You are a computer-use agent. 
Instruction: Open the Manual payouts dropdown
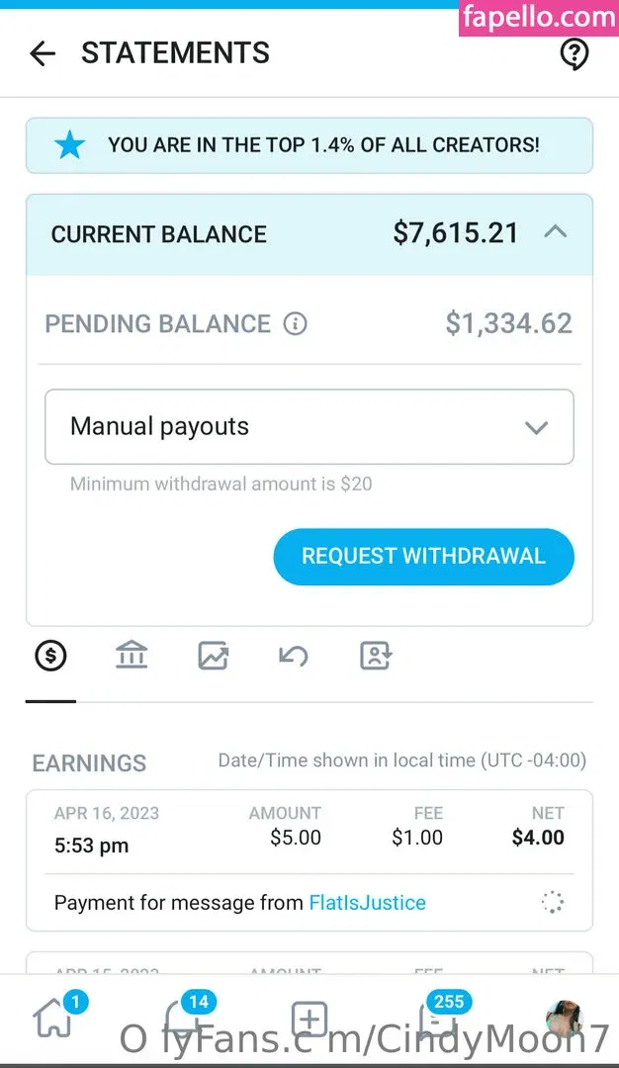pos(309,427)
